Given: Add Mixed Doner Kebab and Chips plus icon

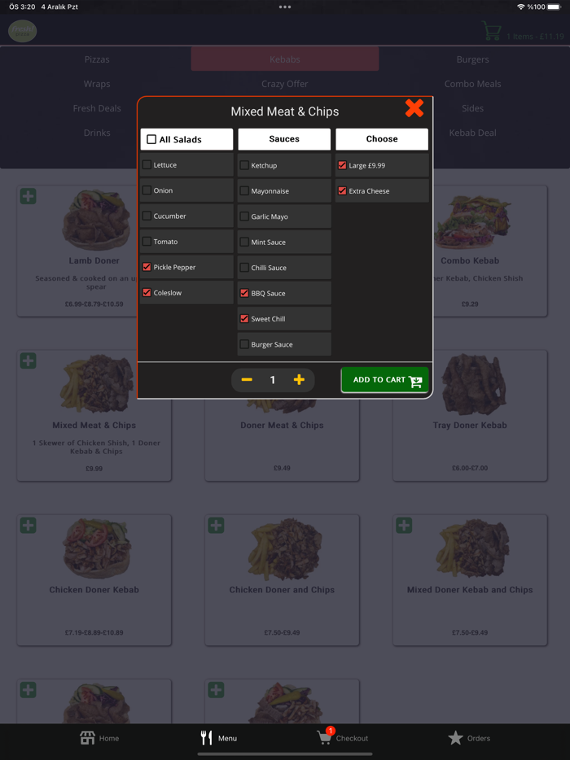Looking at the screenshot, I should pyautogui.click(x=404, y=525).
